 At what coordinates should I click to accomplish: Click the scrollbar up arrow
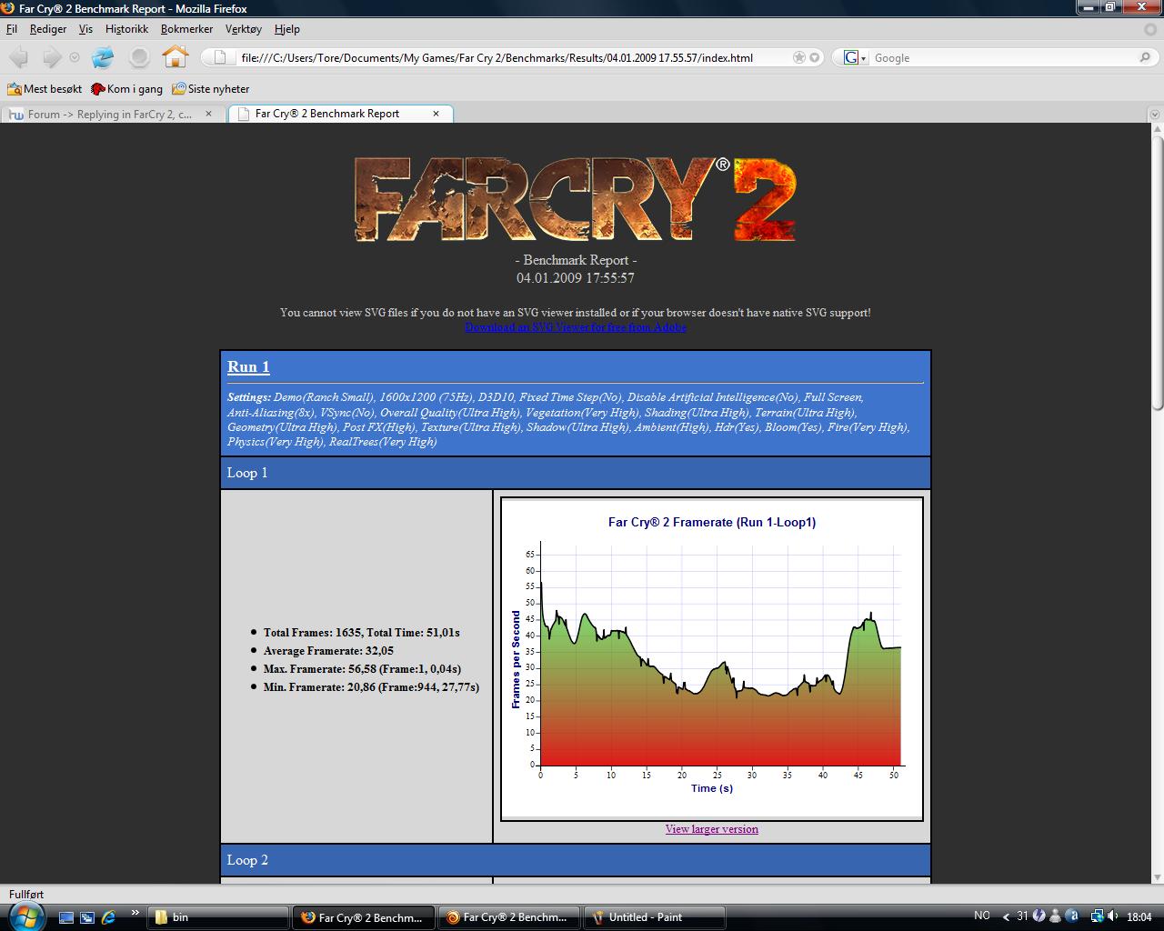coord(1157,129)
